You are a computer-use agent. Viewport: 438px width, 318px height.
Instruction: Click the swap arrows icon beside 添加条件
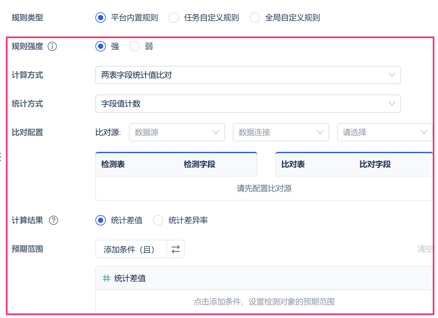pyautogui.click(x=176, y=249)
